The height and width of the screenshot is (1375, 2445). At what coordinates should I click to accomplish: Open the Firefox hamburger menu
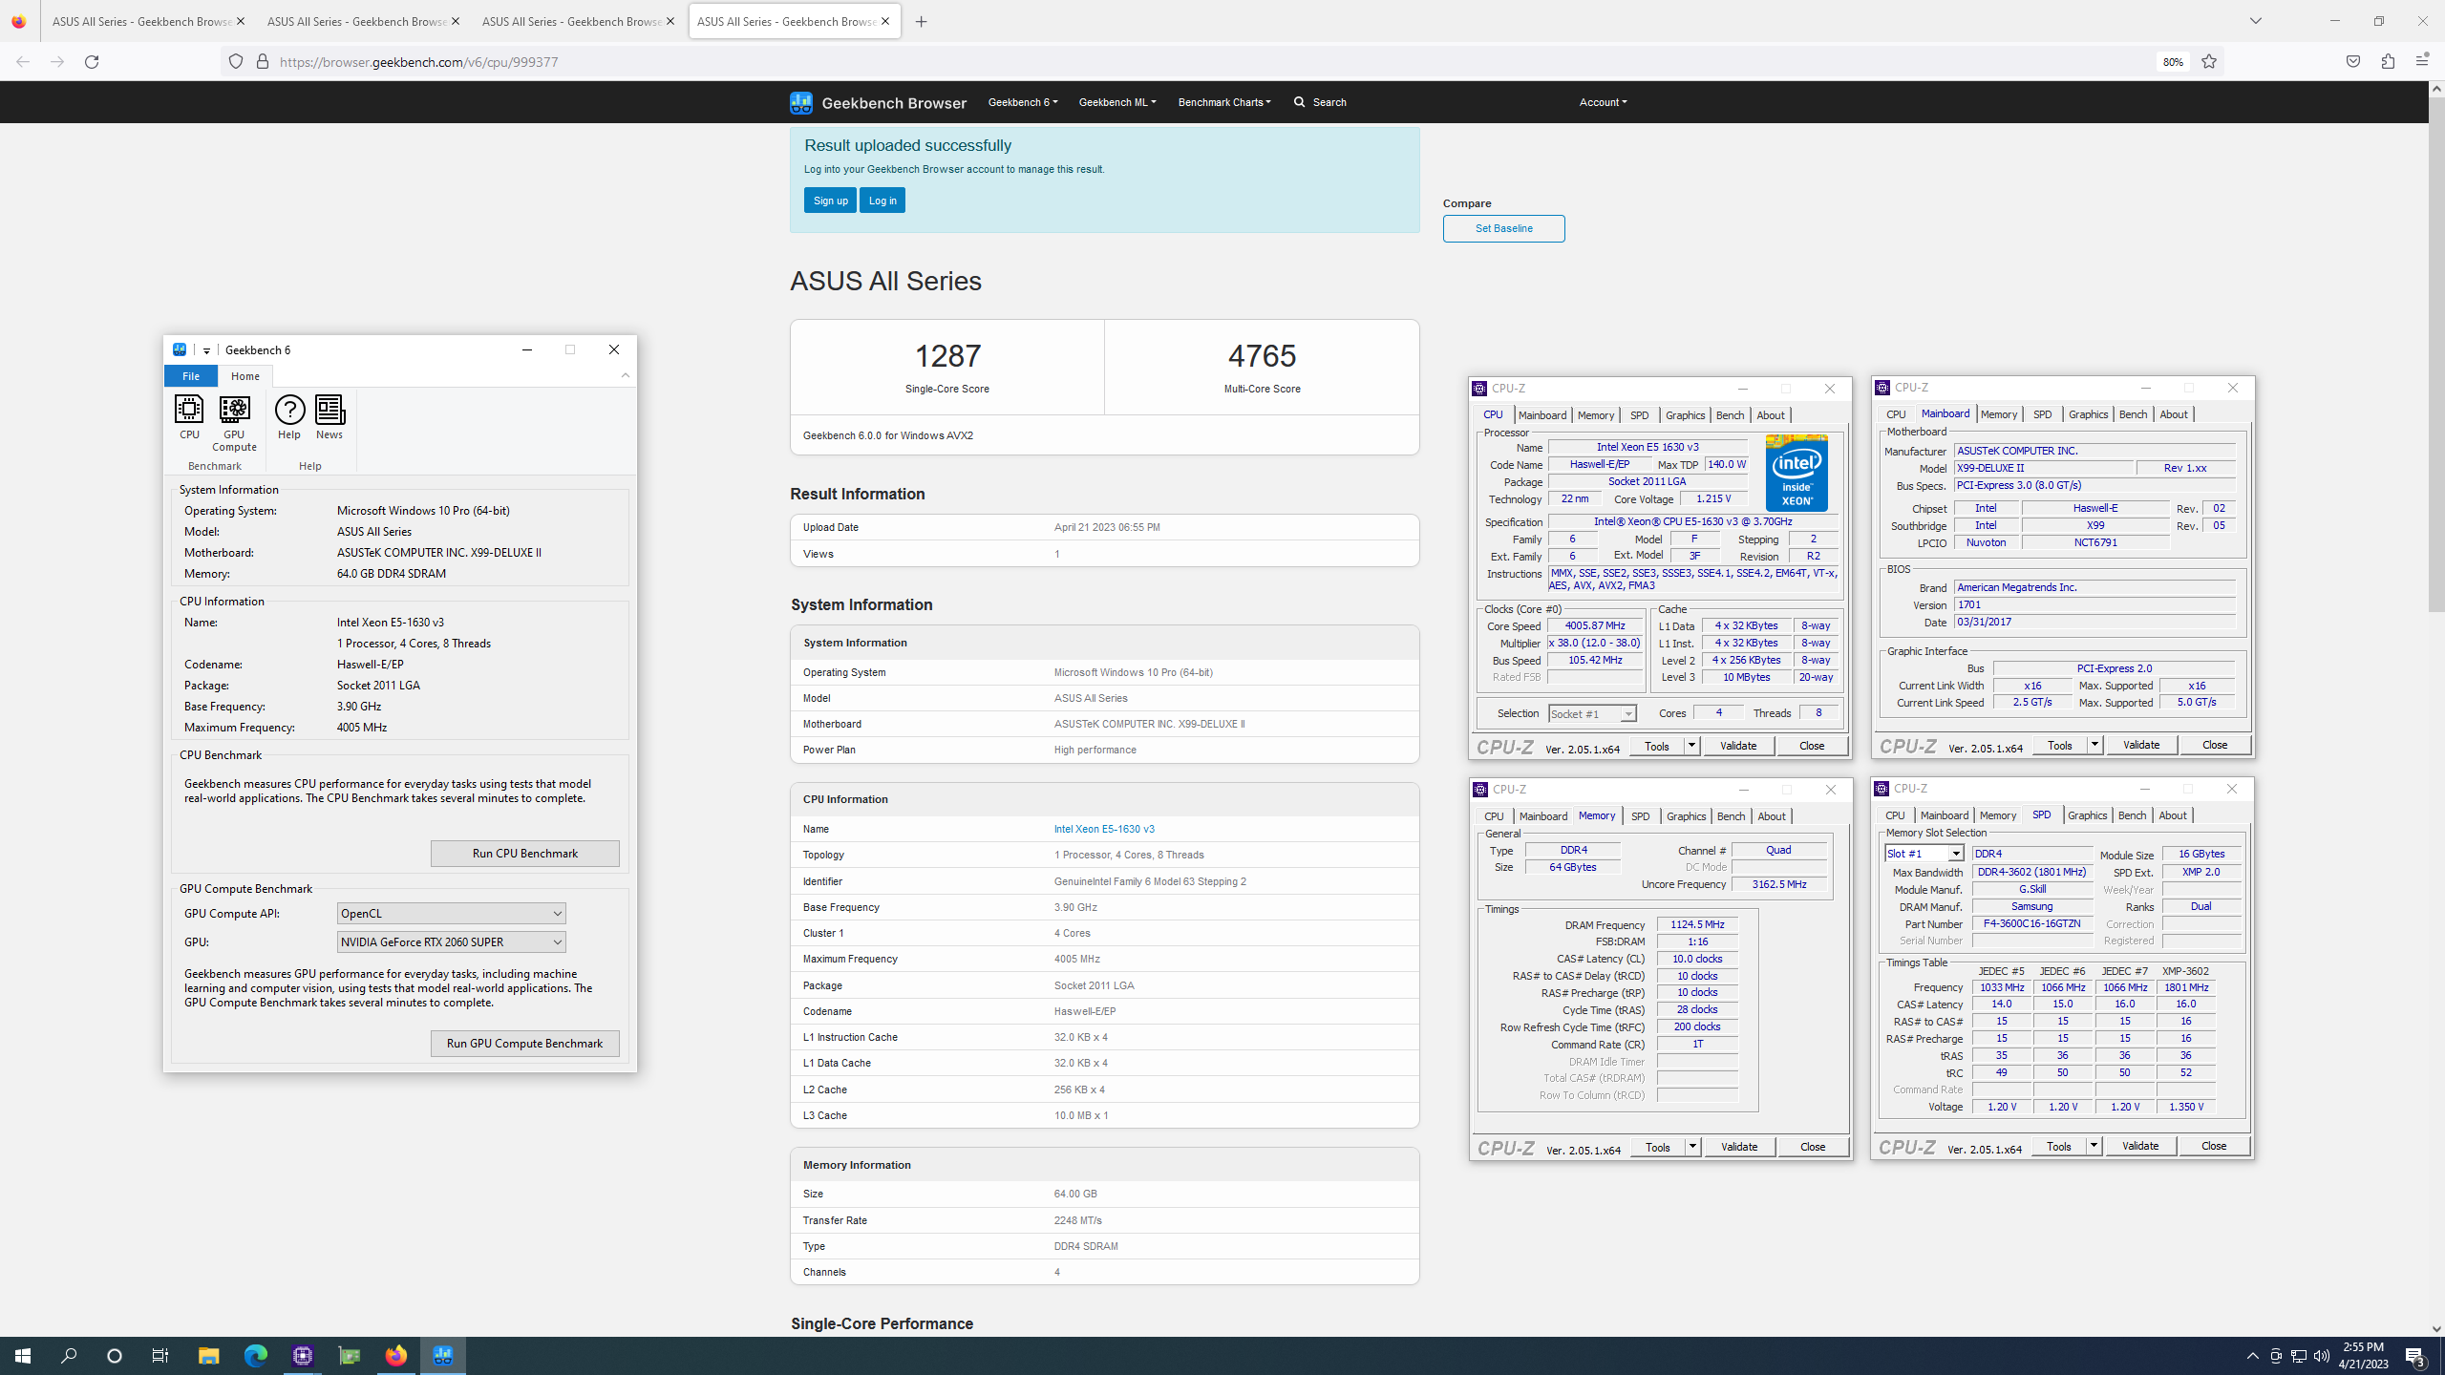2422,62
